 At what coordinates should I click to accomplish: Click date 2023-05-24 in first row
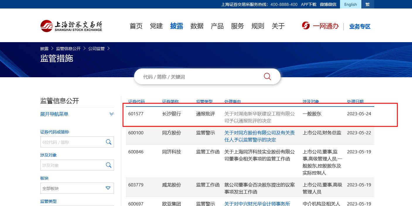tap(359, 114)
